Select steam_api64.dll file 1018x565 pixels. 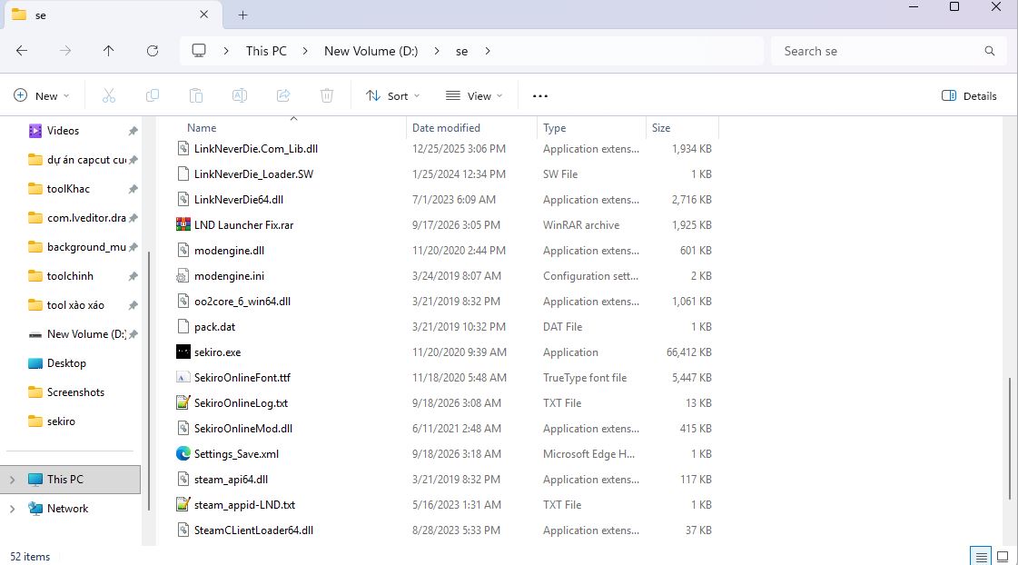click(x=231, y=480)
